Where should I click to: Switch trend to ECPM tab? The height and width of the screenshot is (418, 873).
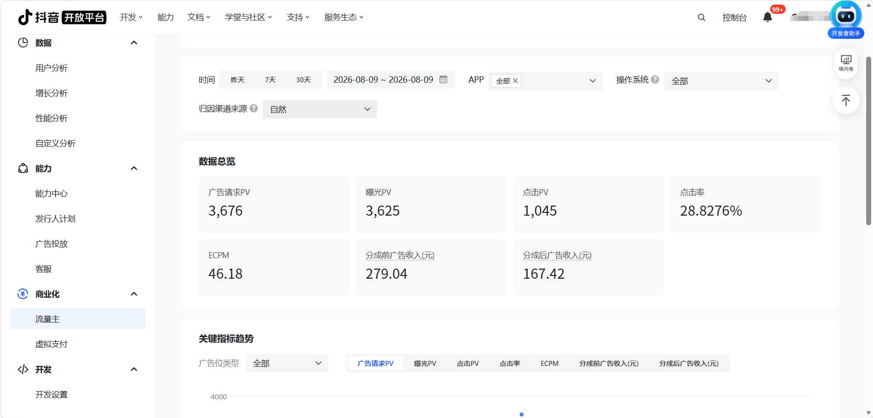[549, 363]
